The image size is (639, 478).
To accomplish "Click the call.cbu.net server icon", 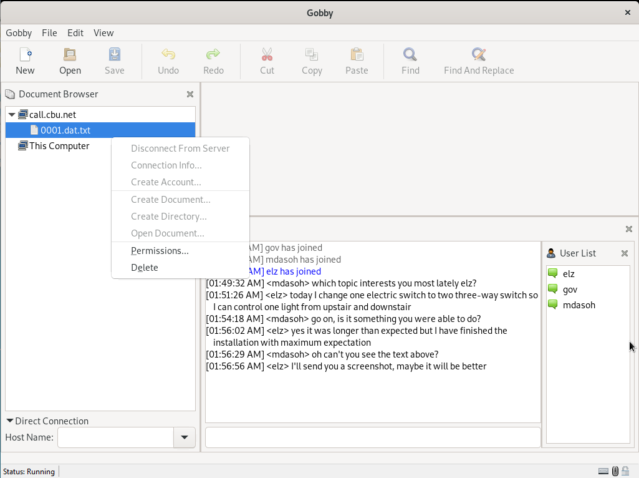I will click(x=23, y=114).
